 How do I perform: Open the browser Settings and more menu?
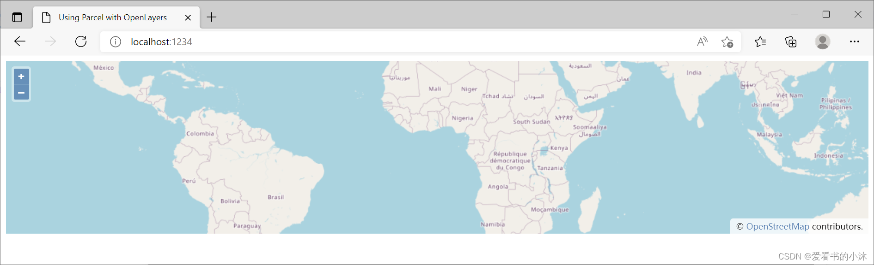coord(854,42)
